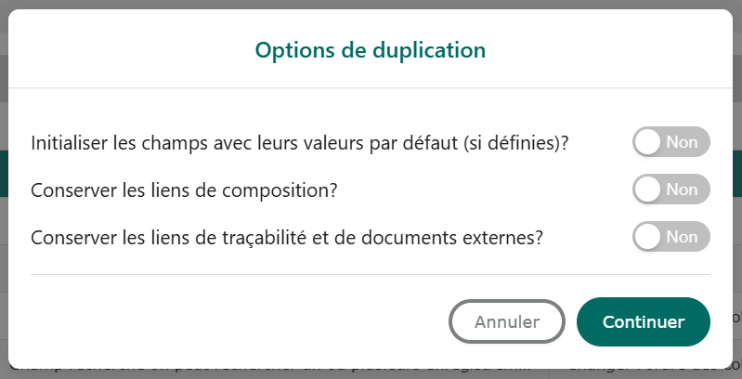
Task: Click the white knob of the traceability switch
Action: click(x=648, y=236)
